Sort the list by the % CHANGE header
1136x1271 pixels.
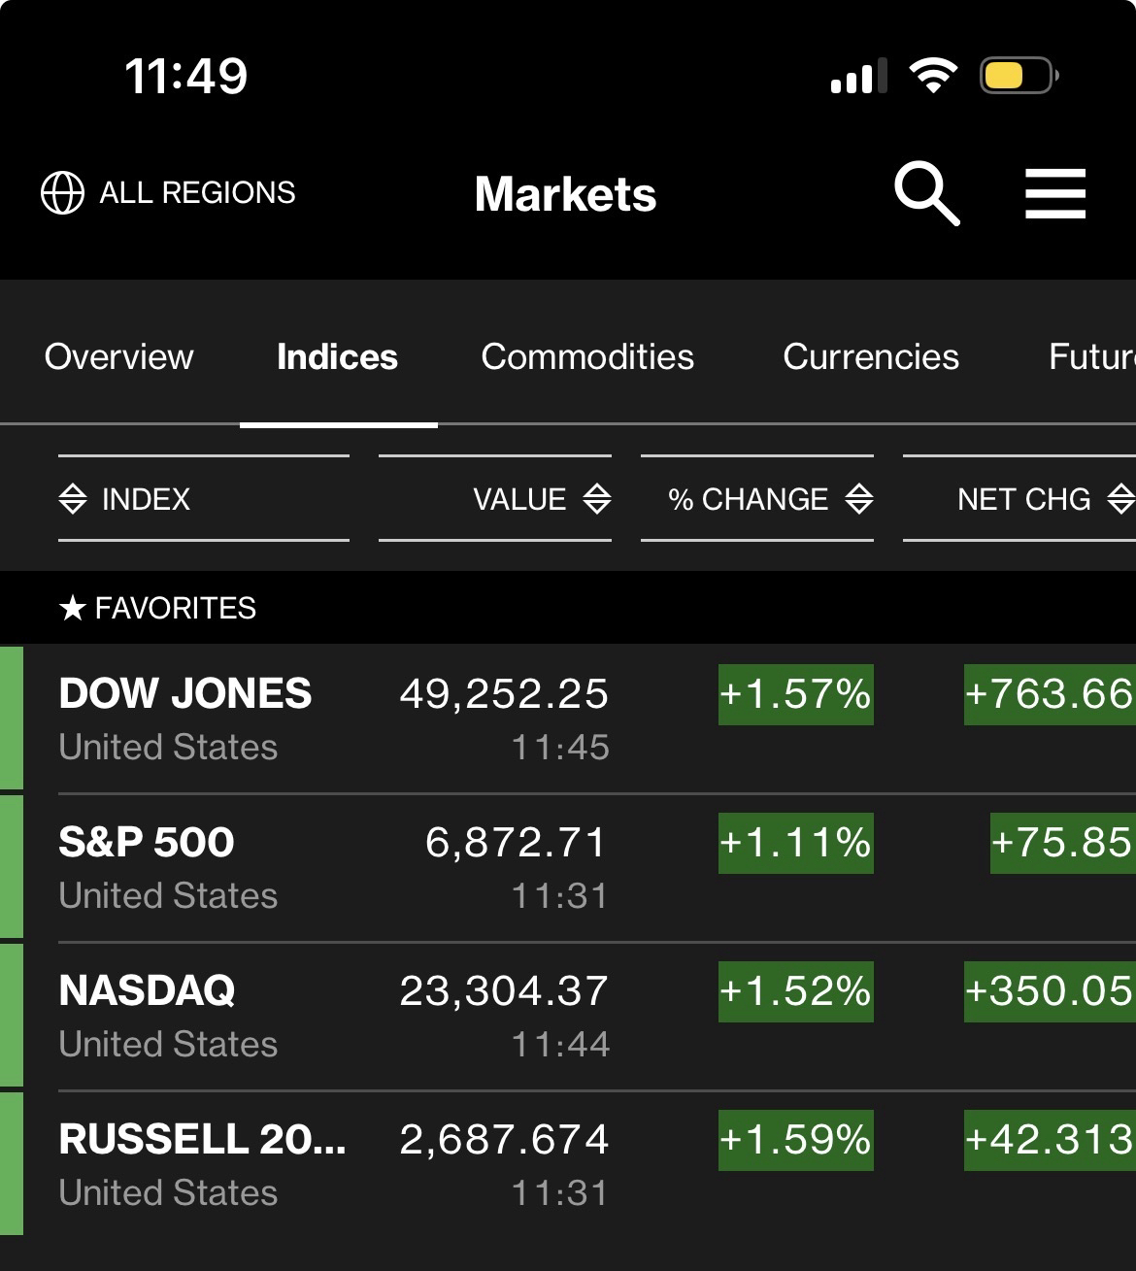click(x=749, y=499)
